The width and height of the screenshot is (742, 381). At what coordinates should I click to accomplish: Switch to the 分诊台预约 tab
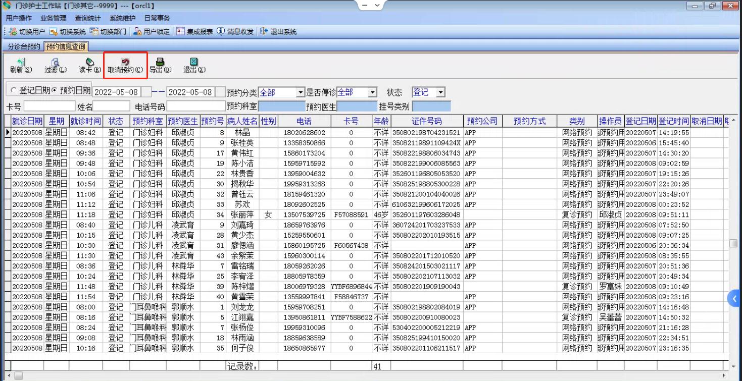[24, 47]
